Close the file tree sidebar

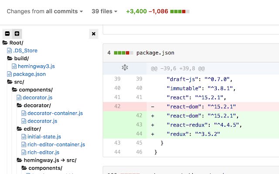click(x=94, y=34)
